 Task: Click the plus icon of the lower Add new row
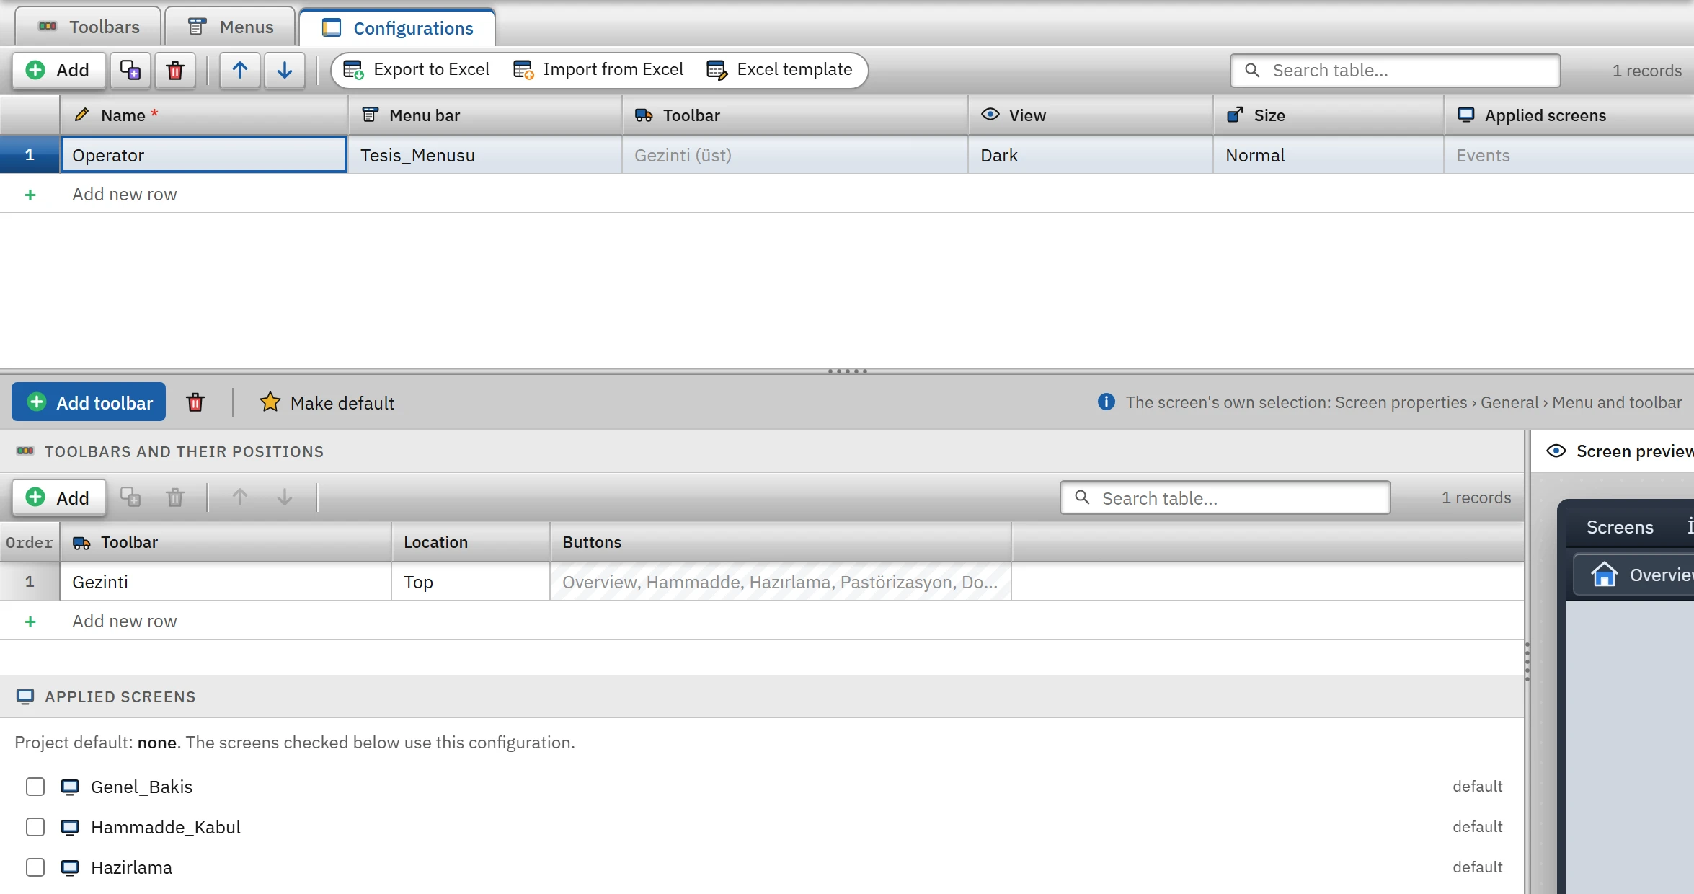tap(30, 621)
